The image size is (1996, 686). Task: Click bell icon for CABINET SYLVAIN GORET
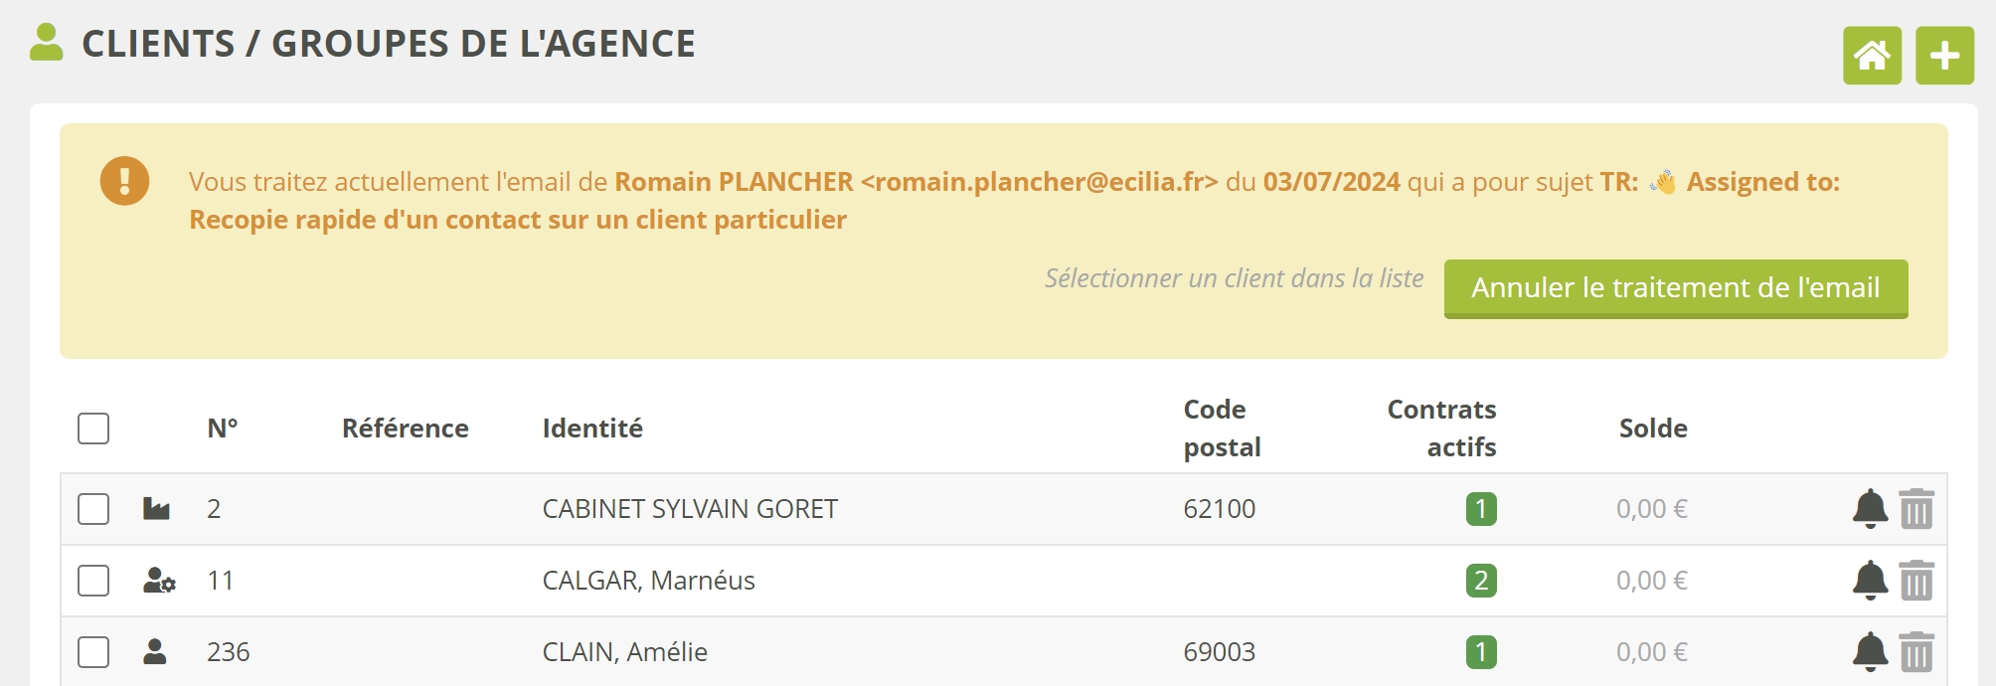click(x=1870, y=509)
